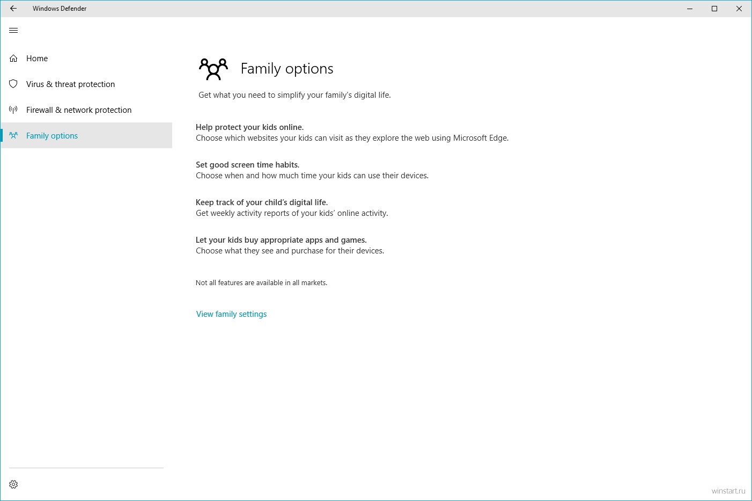752x501 pixels.
Task: Click the Family options page heading
Action: [286, 69]
